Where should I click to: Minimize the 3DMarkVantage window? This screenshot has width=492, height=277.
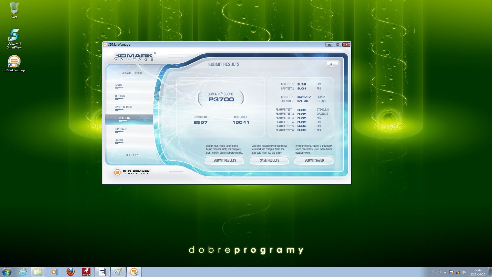329,45
